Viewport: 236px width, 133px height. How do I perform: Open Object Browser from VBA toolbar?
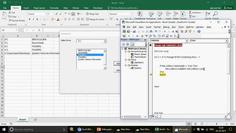pyautogui.click(x=190, y=31)
